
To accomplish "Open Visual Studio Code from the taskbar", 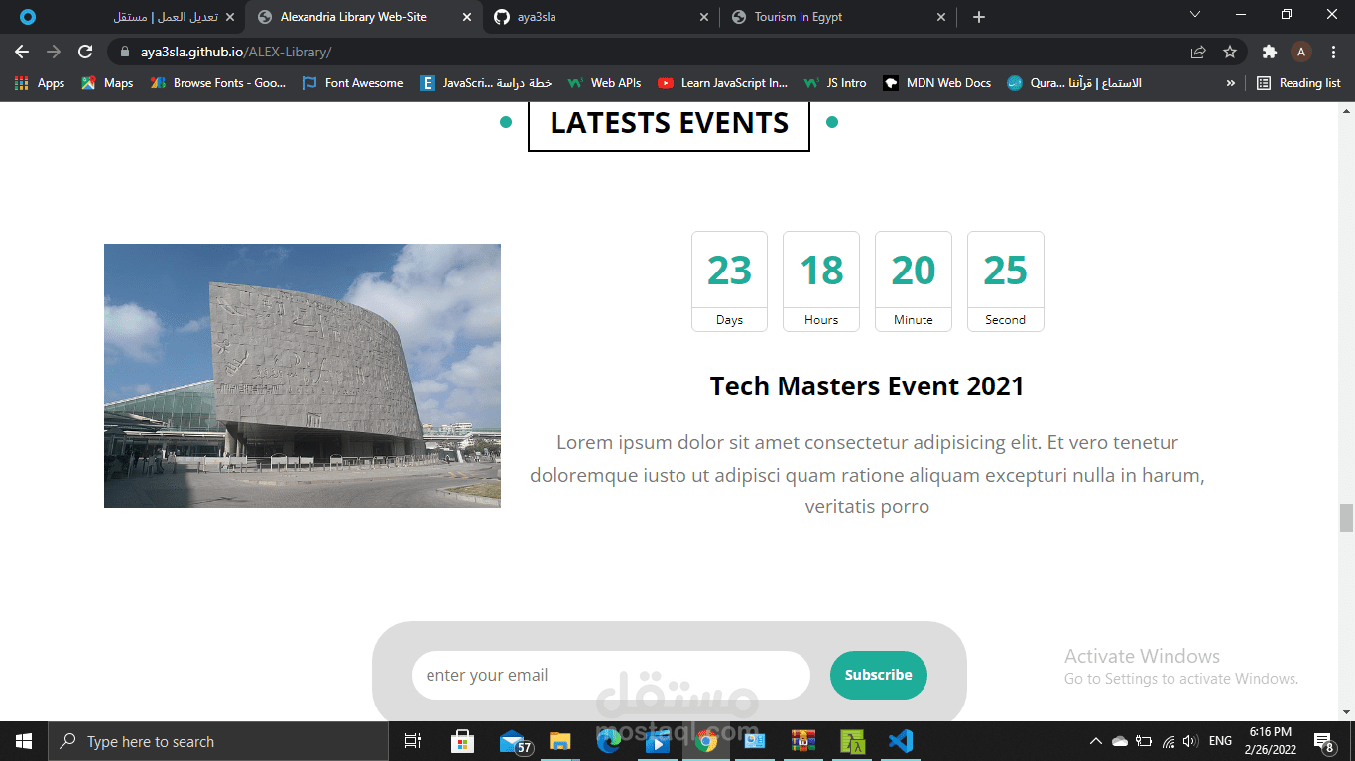I will point(900,741).
